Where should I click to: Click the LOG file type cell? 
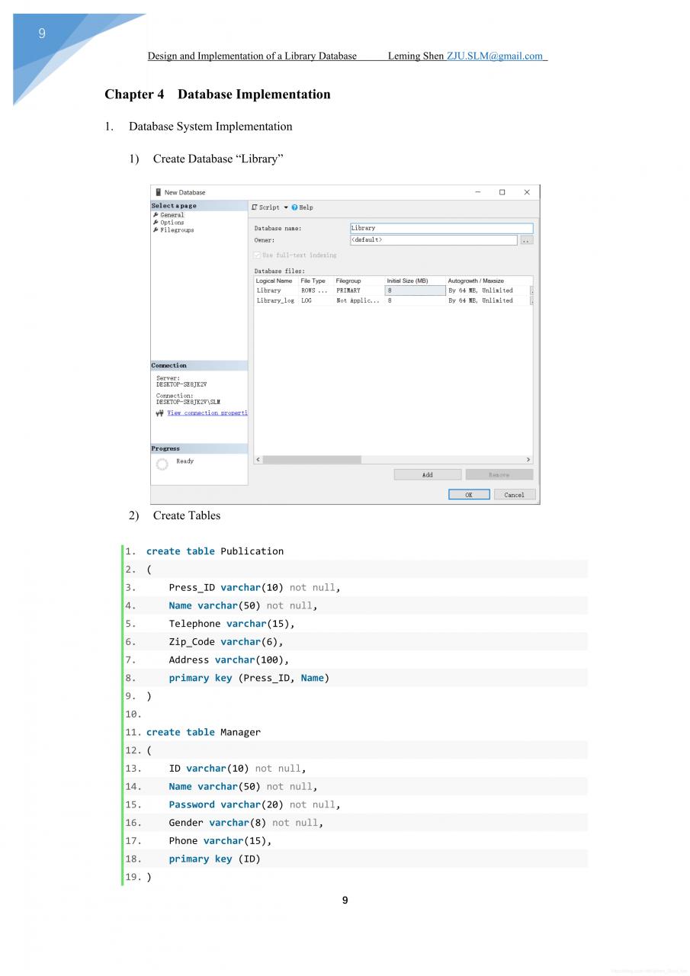point(316,300)
